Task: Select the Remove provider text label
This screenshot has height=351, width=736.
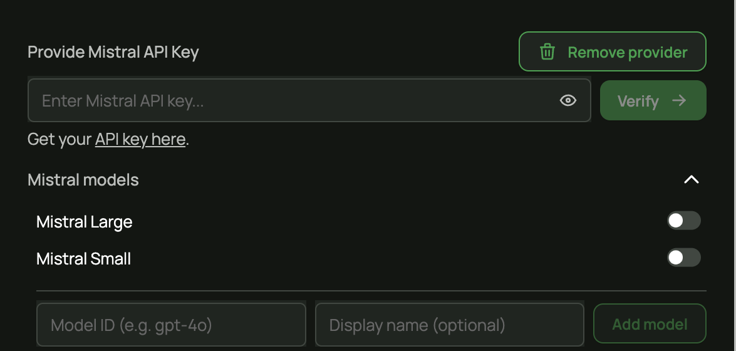Action: (x=627, y=52)
